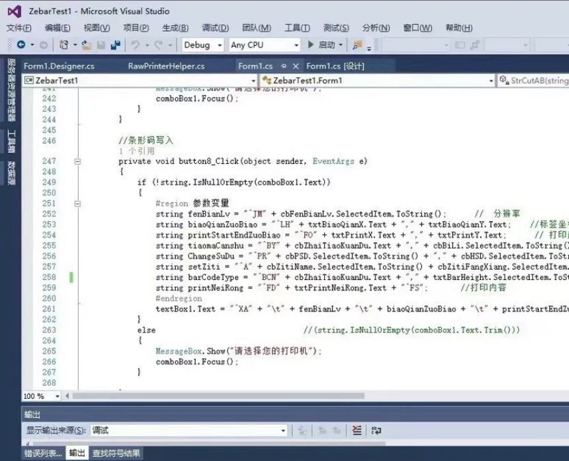This screenshot has width=569, height=461.
Task: Click line number 258 in the margin
Action: pos(49,277)
